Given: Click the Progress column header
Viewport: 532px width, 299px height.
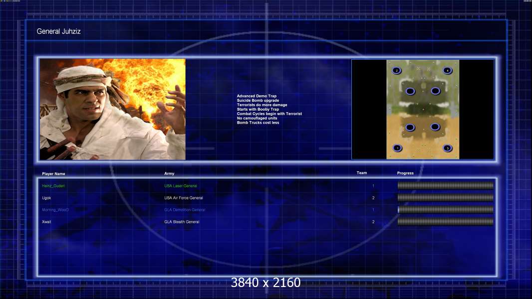Looking at the screenshot, I should tap(405, 173).
